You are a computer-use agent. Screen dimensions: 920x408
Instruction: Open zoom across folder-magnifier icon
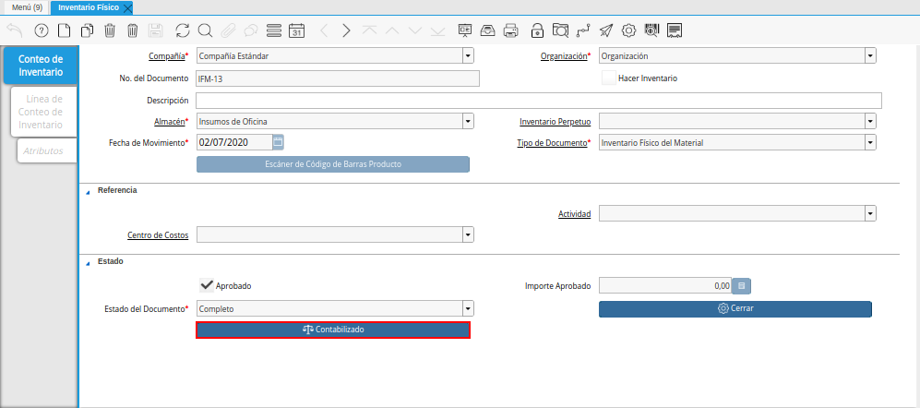pyautogui.click(x=561, y=30)
